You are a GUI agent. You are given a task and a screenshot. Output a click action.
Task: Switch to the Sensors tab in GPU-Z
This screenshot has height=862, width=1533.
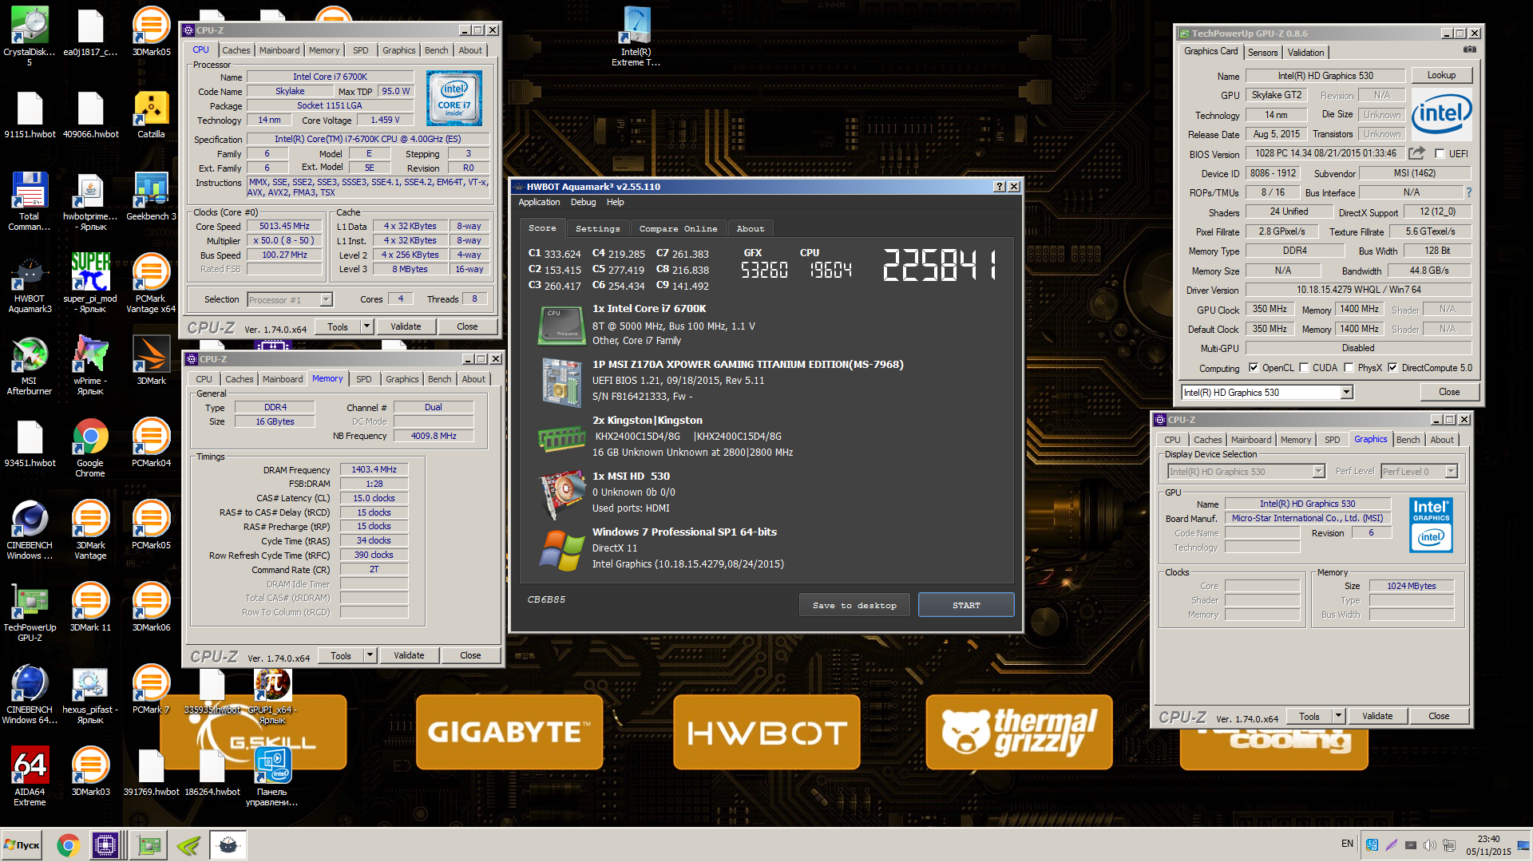click(1263, 53)
